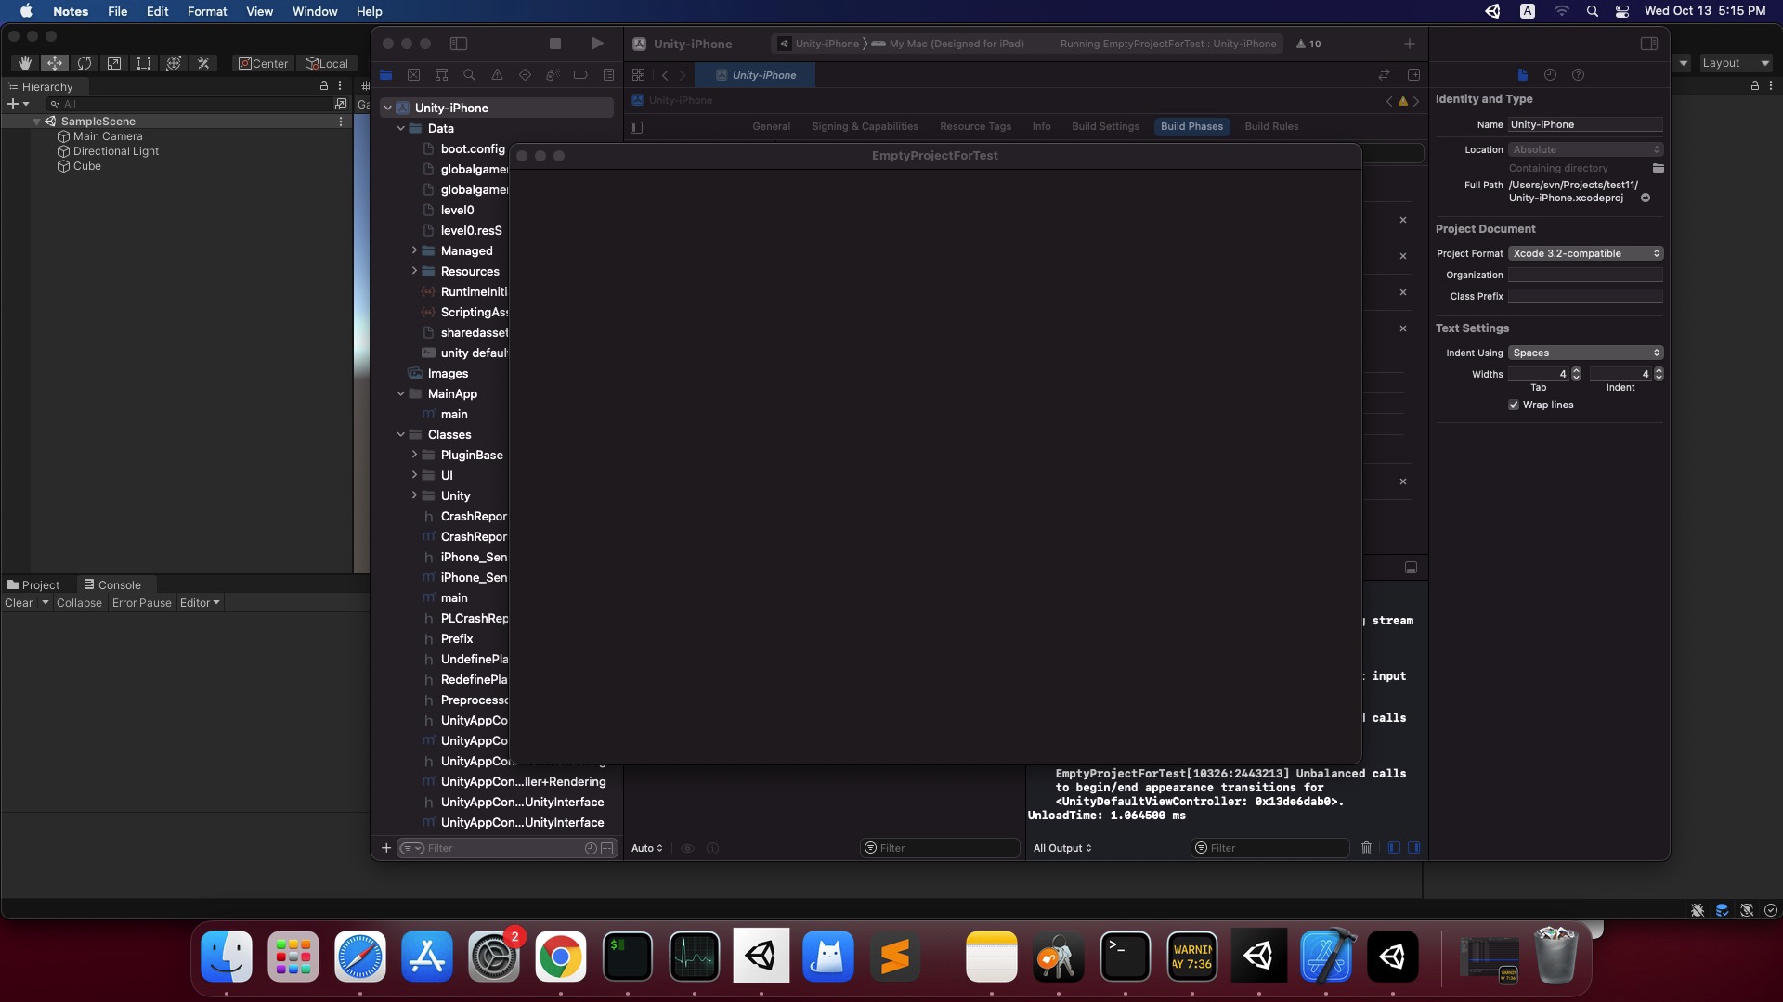
Task: Collapse the Data folder
Action: (x=401, y=128)
